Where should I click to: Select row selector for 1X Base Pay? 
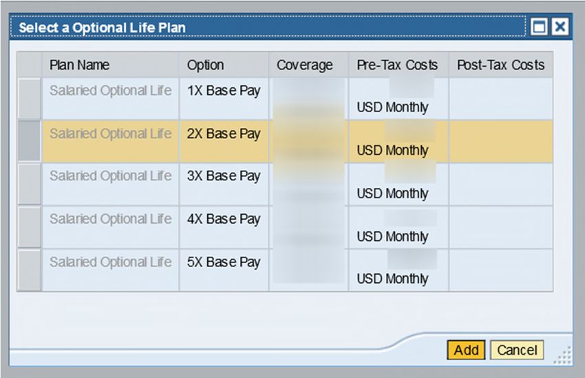[29, 98]
